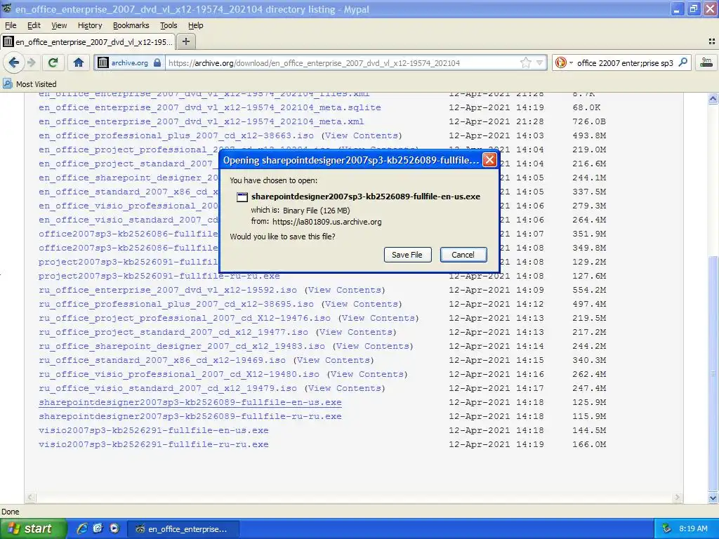Open the Edit menu
The width and height of the screenshot is (719, 539).
coord(34,25)
